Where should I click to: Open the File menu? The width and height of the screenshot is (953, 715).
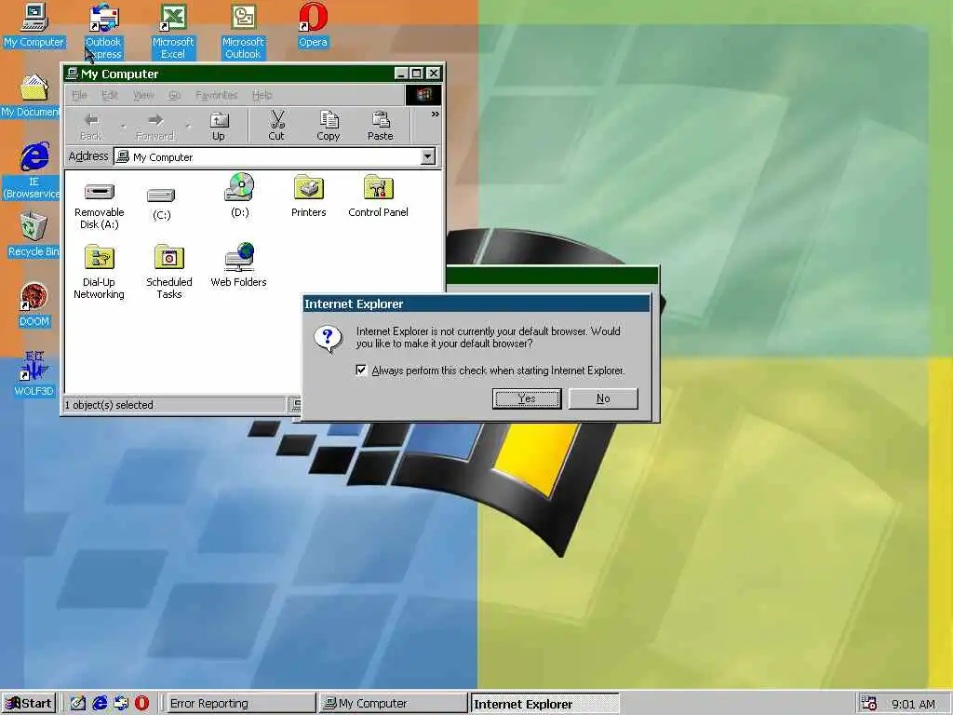[x=79, y=95]
